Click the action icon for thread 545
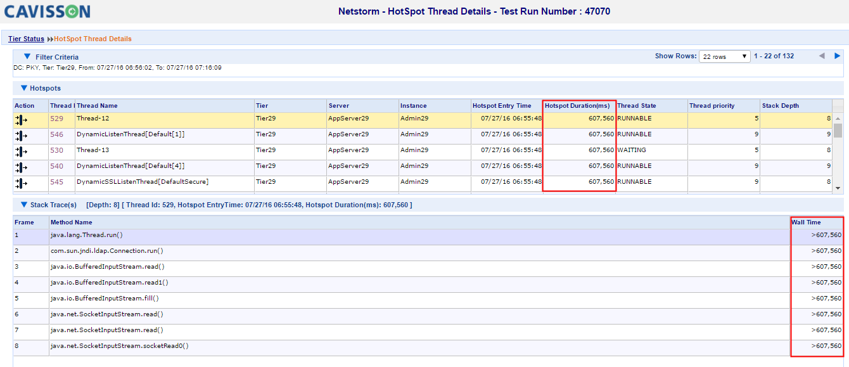 click(21, 183)
